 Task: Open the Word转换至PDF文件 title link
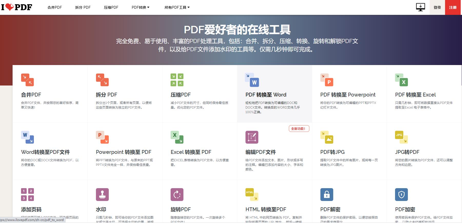pyautogui.click(x=45, y=152)
